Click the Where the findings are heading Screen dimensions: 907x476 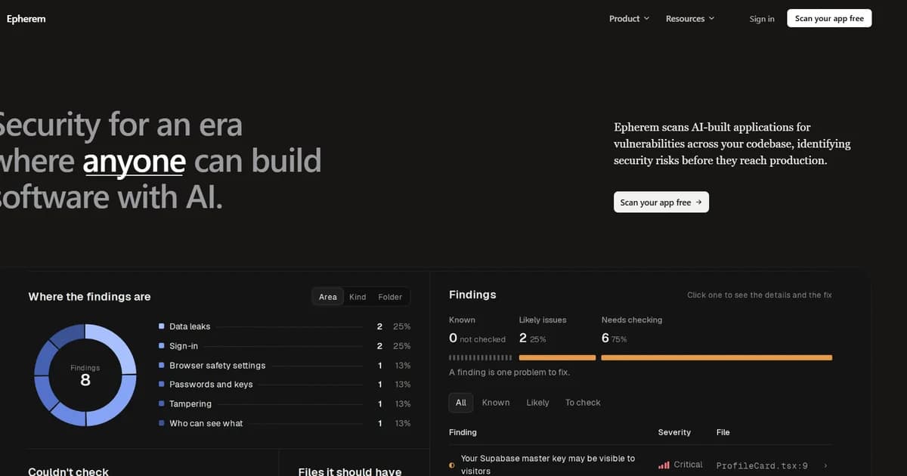(89, 297)
